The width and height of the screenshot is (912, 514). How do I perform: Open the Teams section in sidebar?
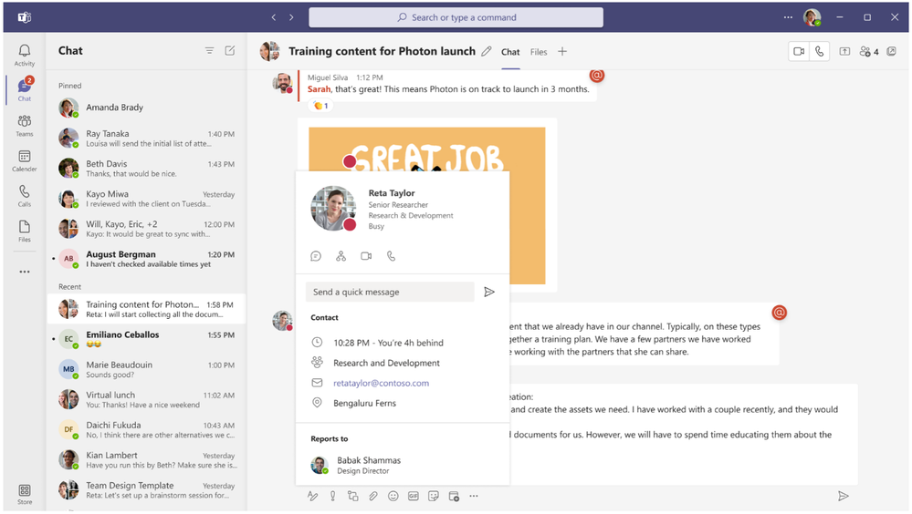[25, 126]
